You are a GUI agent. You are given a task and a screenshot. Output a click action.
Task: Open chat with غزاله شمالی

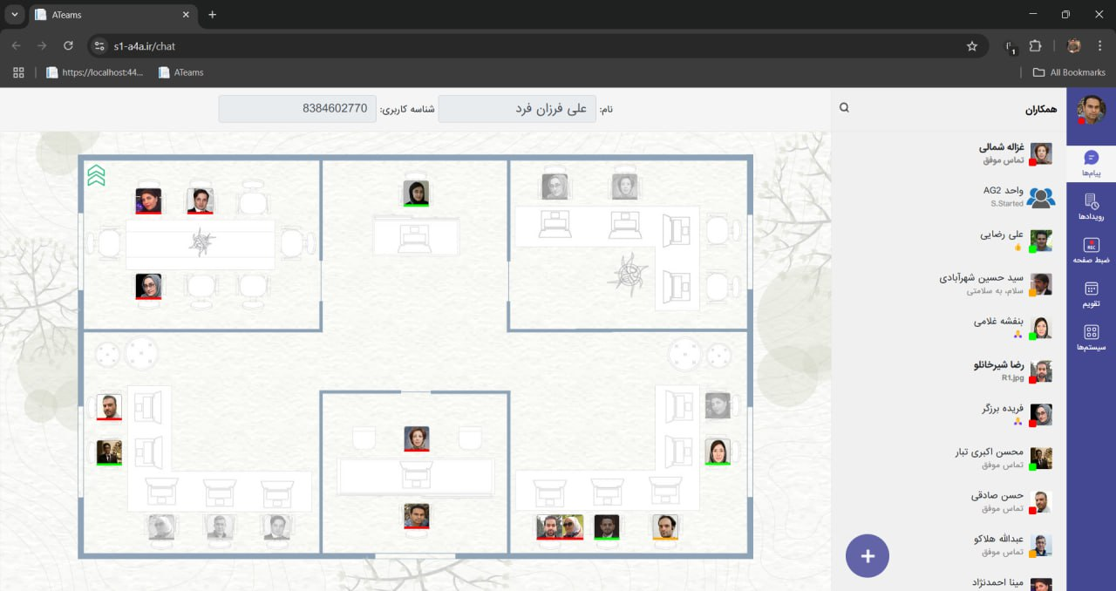tap(1003, 153)
